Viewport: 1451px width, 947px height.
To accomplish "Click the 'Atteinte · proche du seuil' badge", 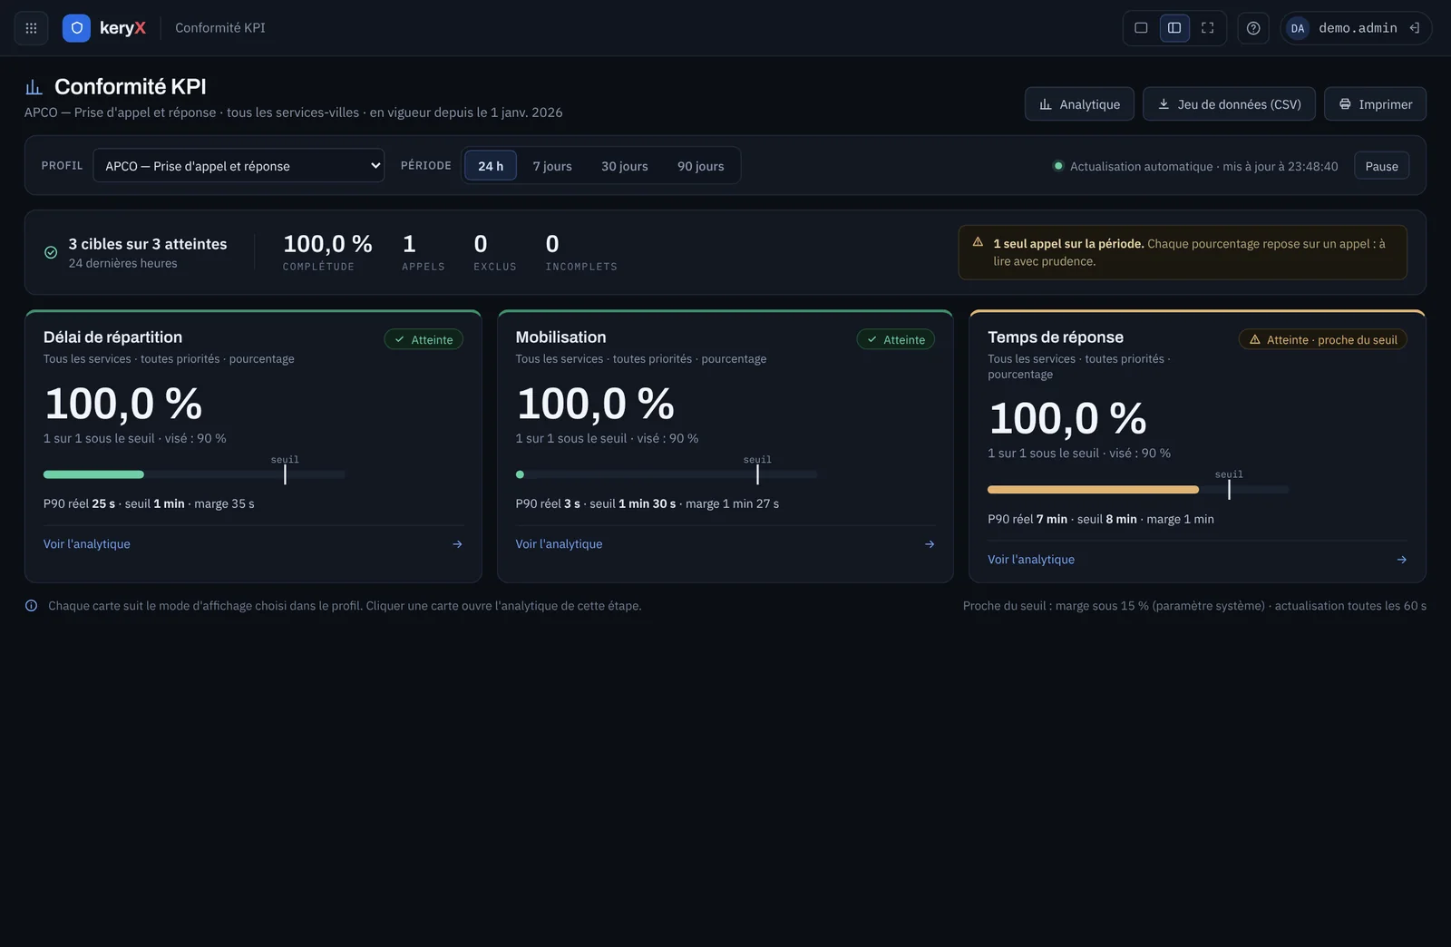I will click(x=1323, y=339).
